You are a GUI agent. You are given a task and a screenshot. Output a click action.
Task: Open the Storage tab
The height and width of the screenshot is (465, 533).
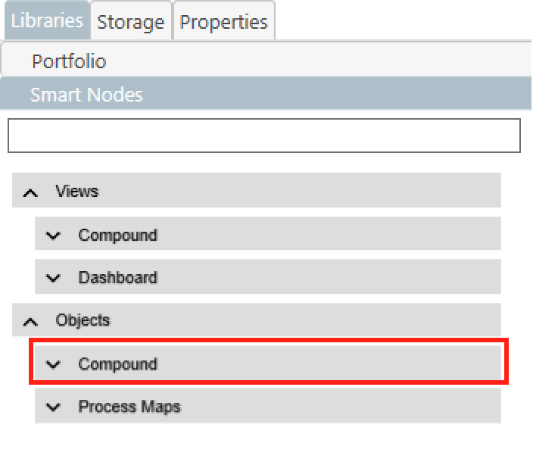pos(131,22)
